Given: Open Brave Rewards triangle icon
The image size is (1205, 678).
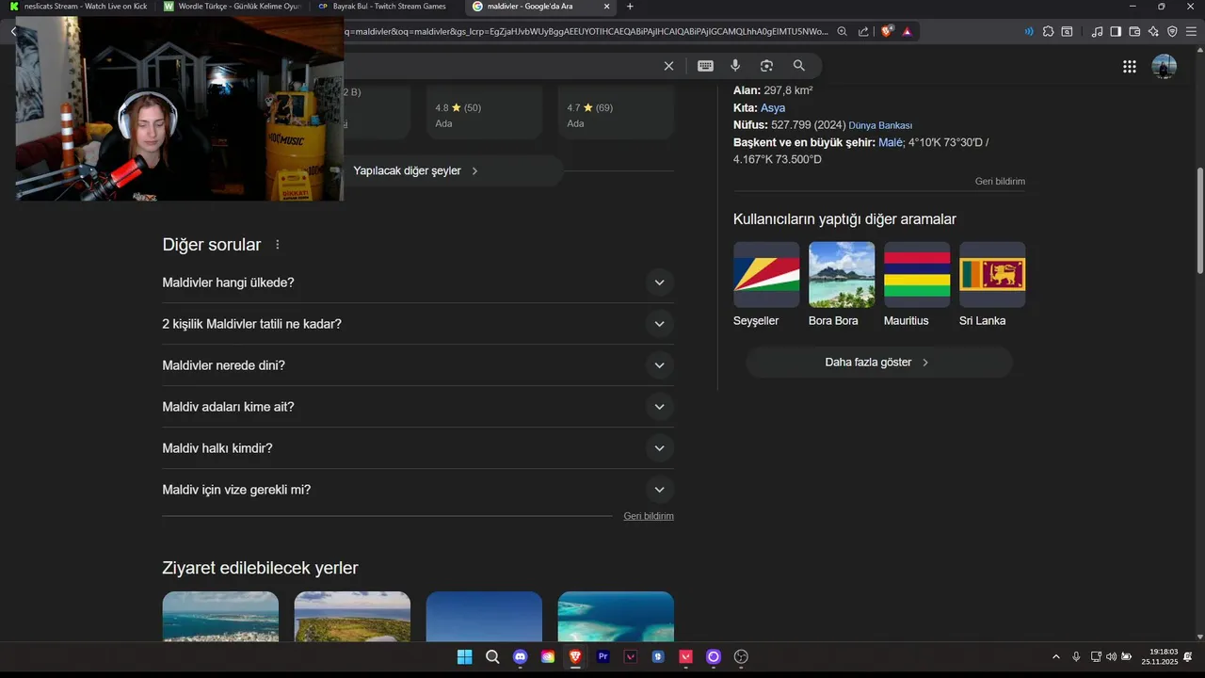Looking at the screenshot, I should click(907, 31).
